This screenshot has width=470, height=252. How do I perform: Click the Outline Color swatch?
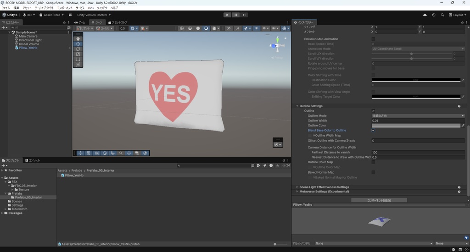coord(416,126)
